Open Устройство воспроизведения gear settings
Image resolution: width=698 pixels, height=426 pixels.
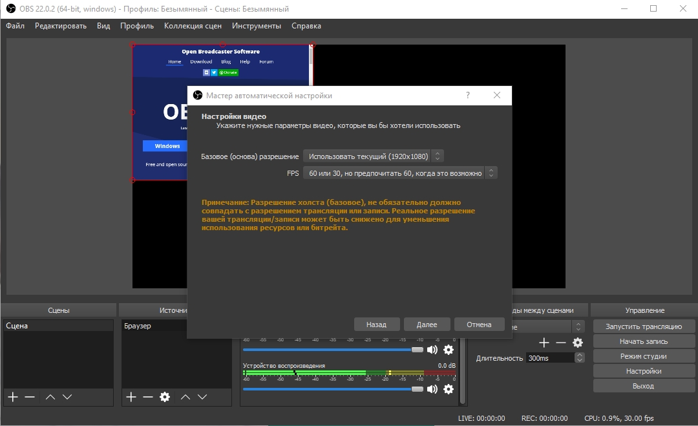tap(449, 389)
